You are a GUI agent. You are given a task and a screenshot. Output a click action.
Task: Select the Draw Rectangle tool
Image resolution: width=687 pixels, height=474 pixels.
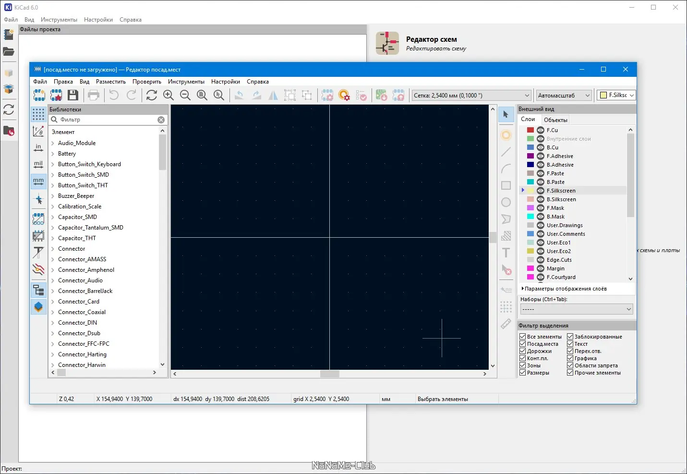(x=506, y=185)
